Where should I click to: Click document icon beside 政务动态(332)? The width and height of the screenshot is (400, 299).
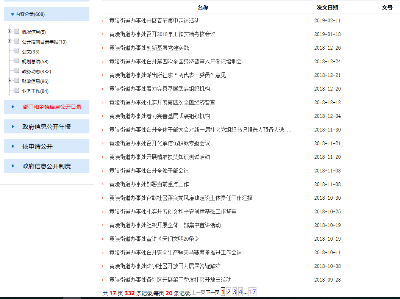pos(17,71)
